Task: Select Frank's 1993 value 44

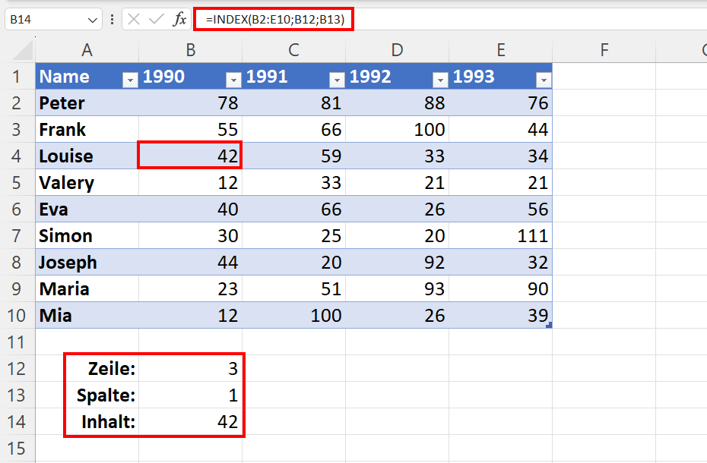Action: pos(500,129)
